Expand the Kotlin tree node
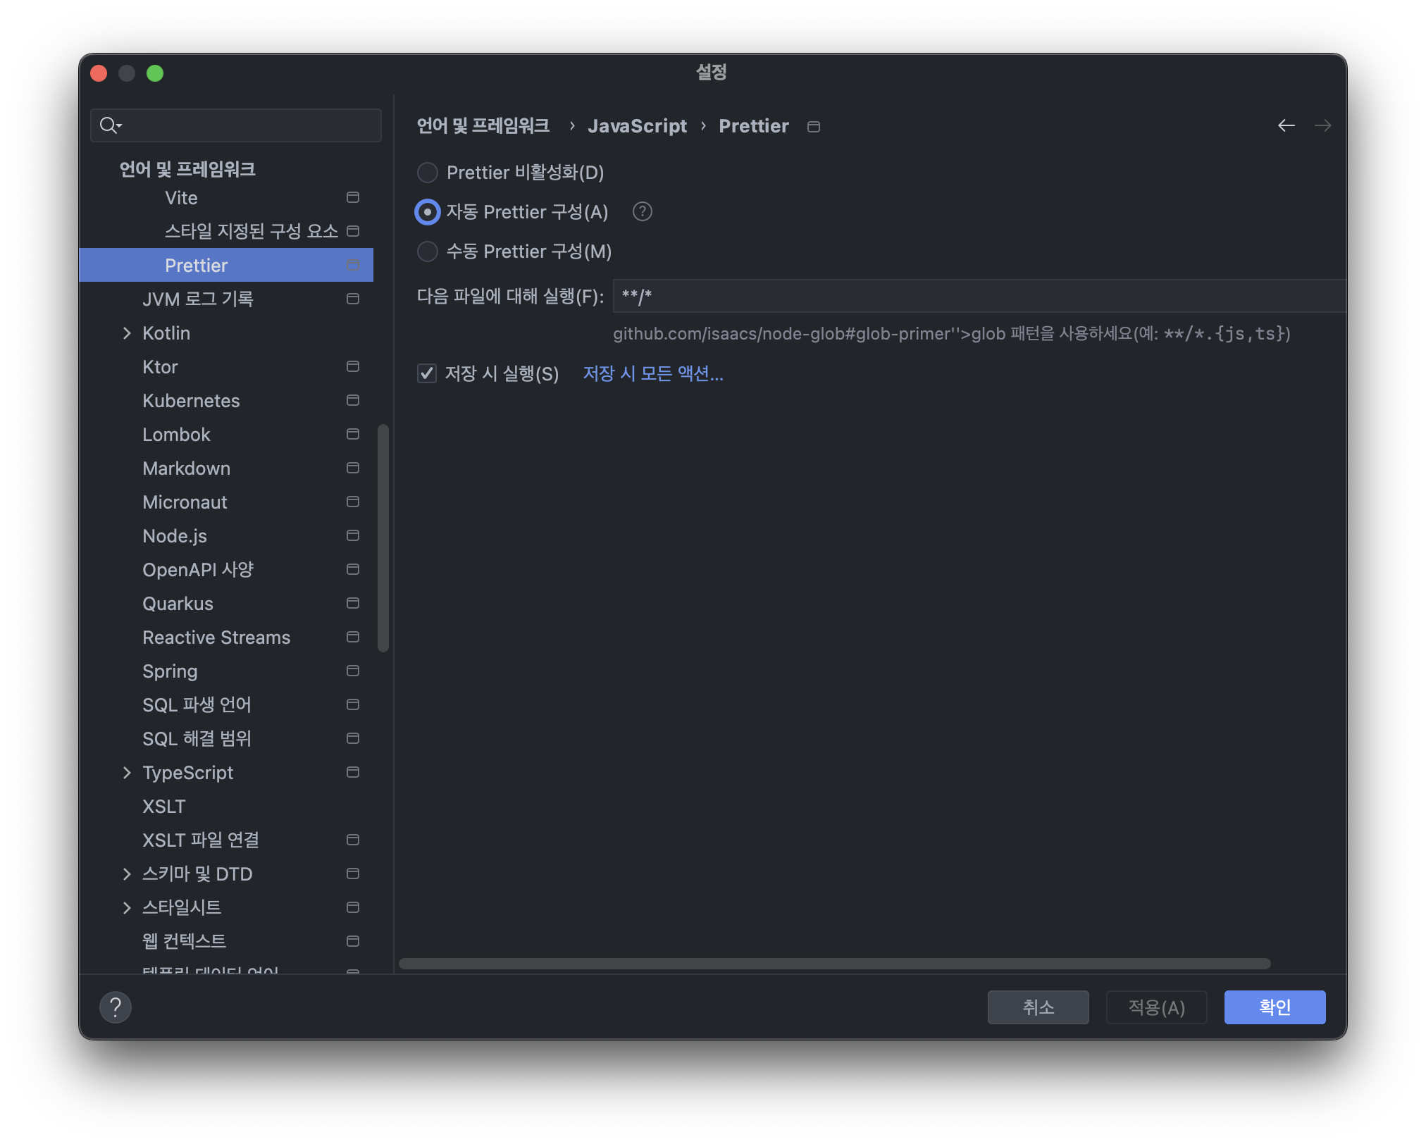The image size is (1426, 1144). pyautogui.click(x=127, y=333)
